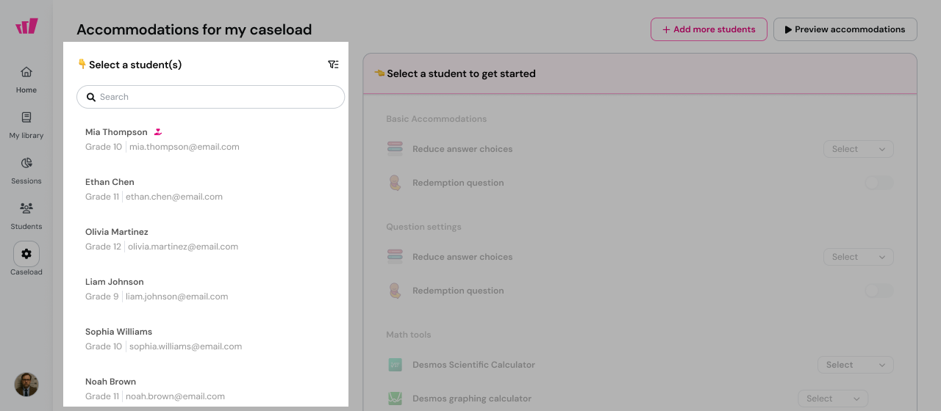Click email ethan.chen@email.com
The width and height of the screenshot is (941, 411).
174,197
